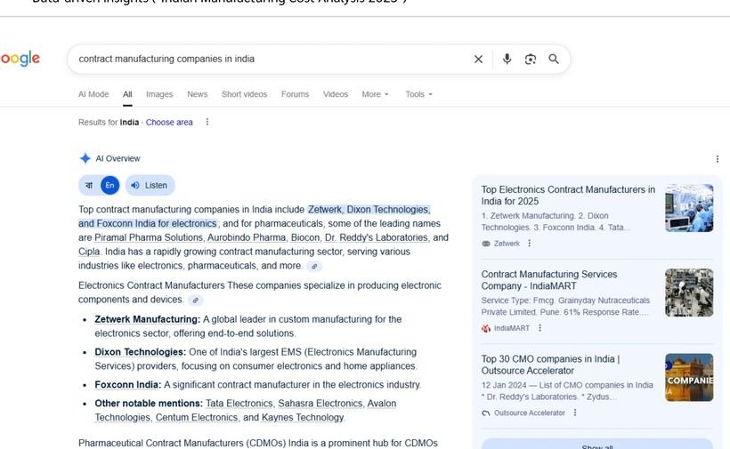Screen dimensions: 730x449
Task: Open the Tools dropdown
Action: (x=418, y=94)
